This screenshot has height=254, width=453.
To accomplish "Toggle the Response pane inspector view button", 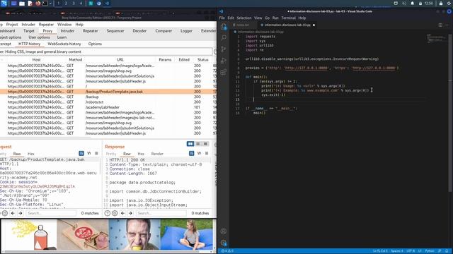I will pos(192,153).
